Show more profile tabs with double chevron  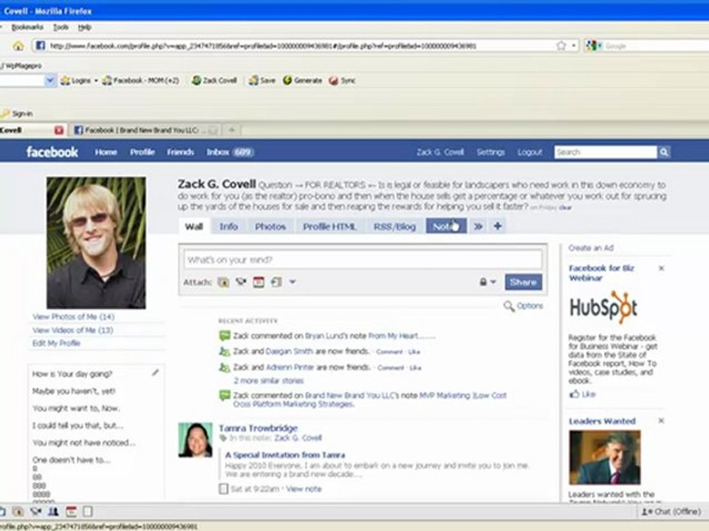point(478,226)
